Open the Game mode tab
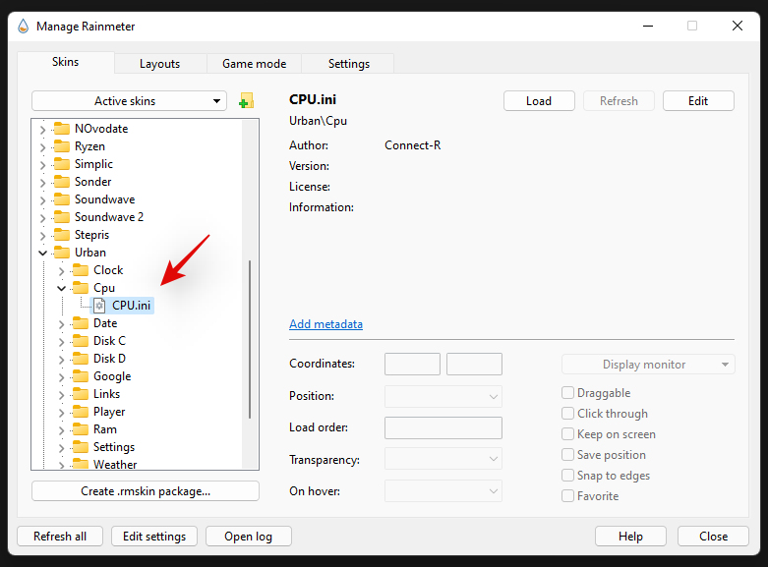 click(255, 64)
